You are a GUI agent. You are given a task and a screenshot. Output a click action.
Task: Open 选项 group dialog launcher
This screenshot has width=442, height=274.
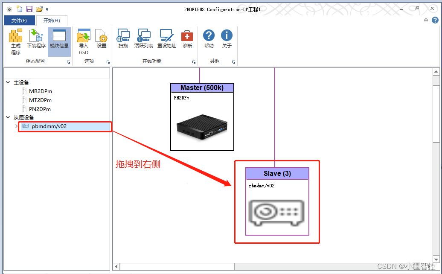tap(108, 62)
